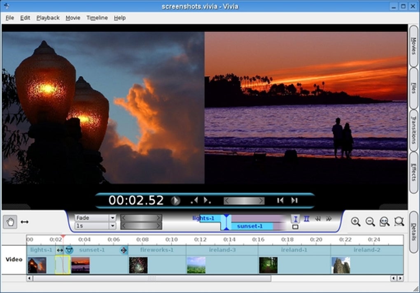Image resolution: width=420 pixels, height=293 pixels.
Task: Open the 1s duration dropdown
Action: click(x=112, y=226)
